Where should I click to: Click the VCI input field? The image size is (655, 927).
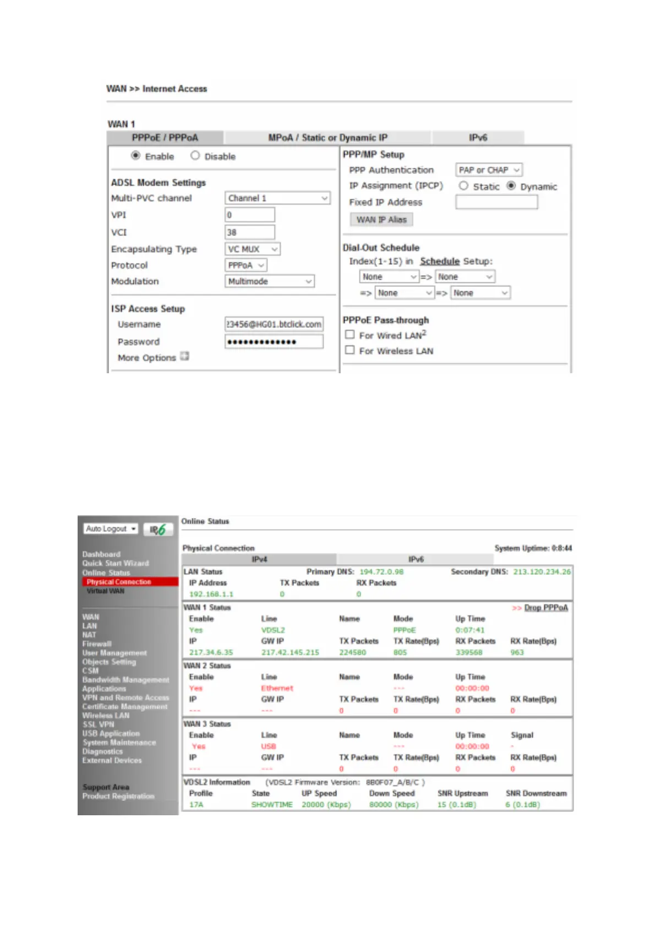pos(250,232)
